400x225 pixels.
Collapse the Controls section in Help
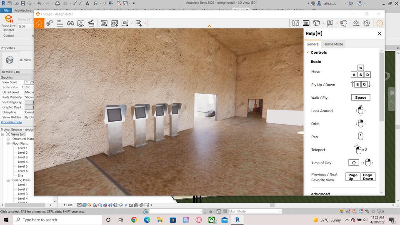click(307, 52)
